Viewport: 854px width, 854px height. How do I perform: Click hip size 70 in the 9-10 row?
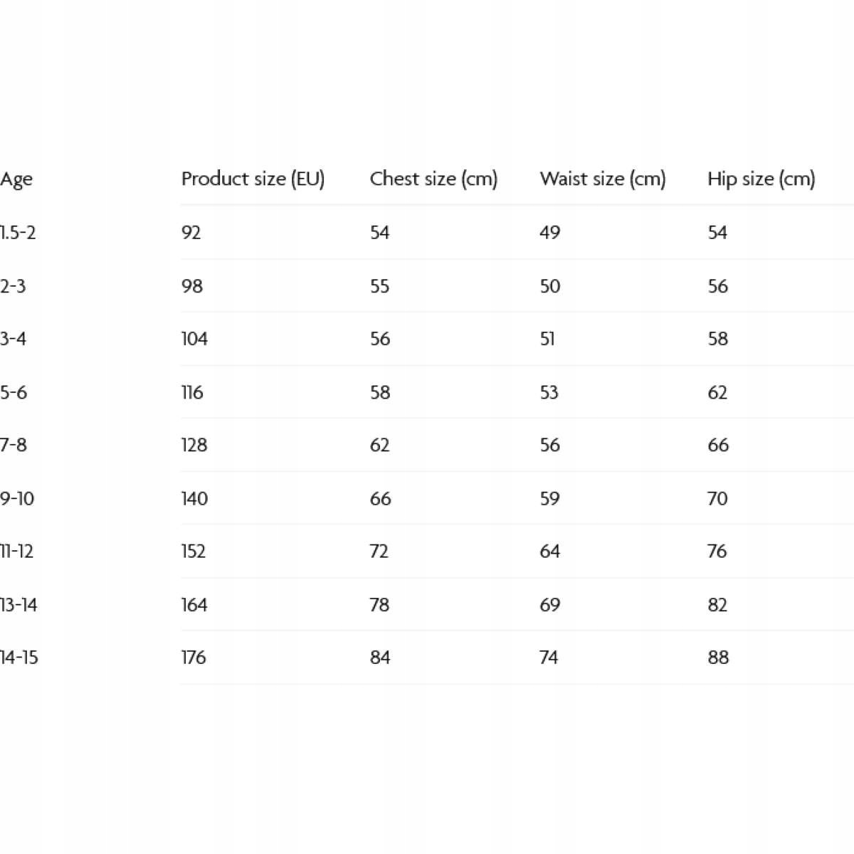717,499
